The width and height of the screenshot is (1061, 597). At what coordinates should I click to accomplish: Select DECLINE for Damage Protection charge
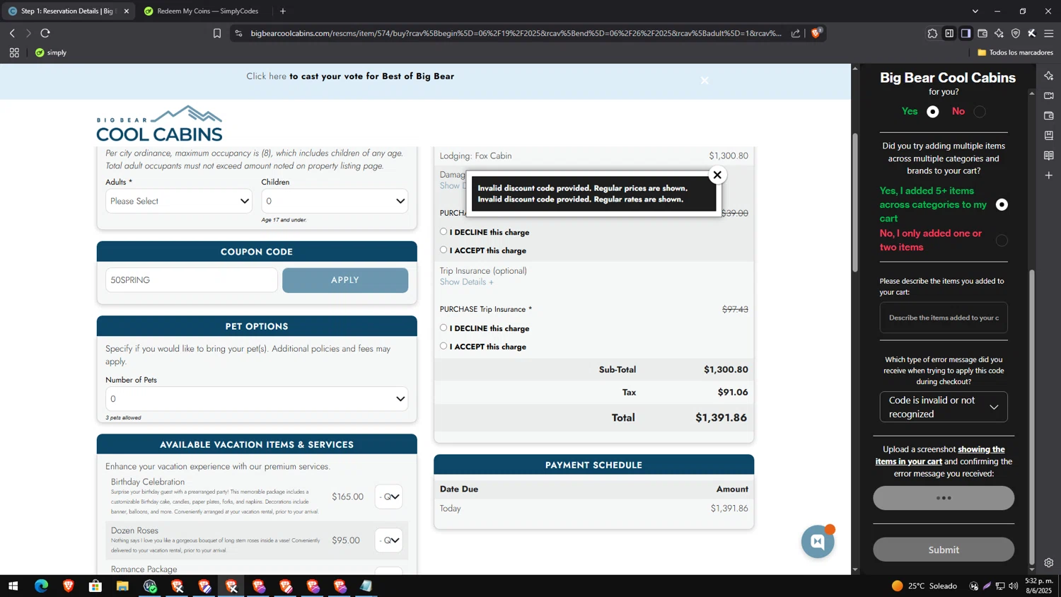tap(443, 231)
